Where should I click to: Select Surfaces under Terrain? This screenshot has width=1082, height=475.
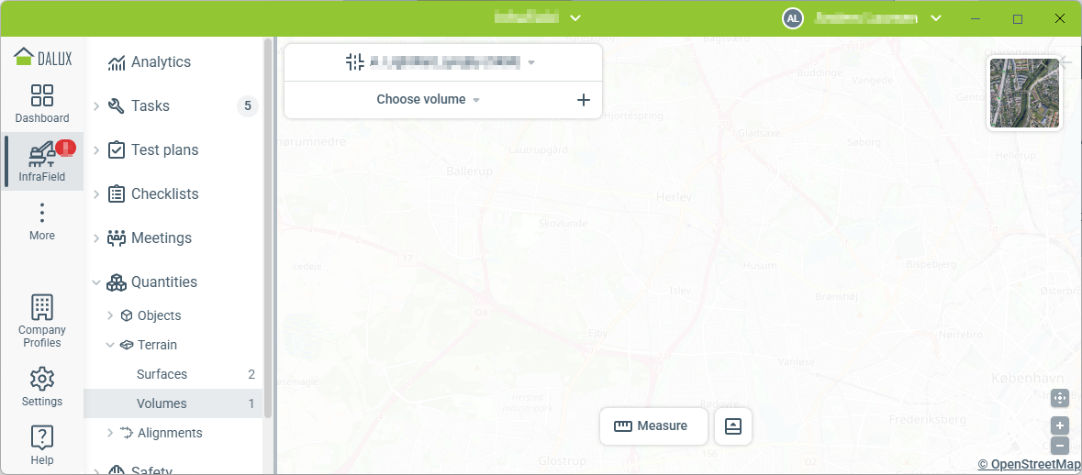[162, 374]
